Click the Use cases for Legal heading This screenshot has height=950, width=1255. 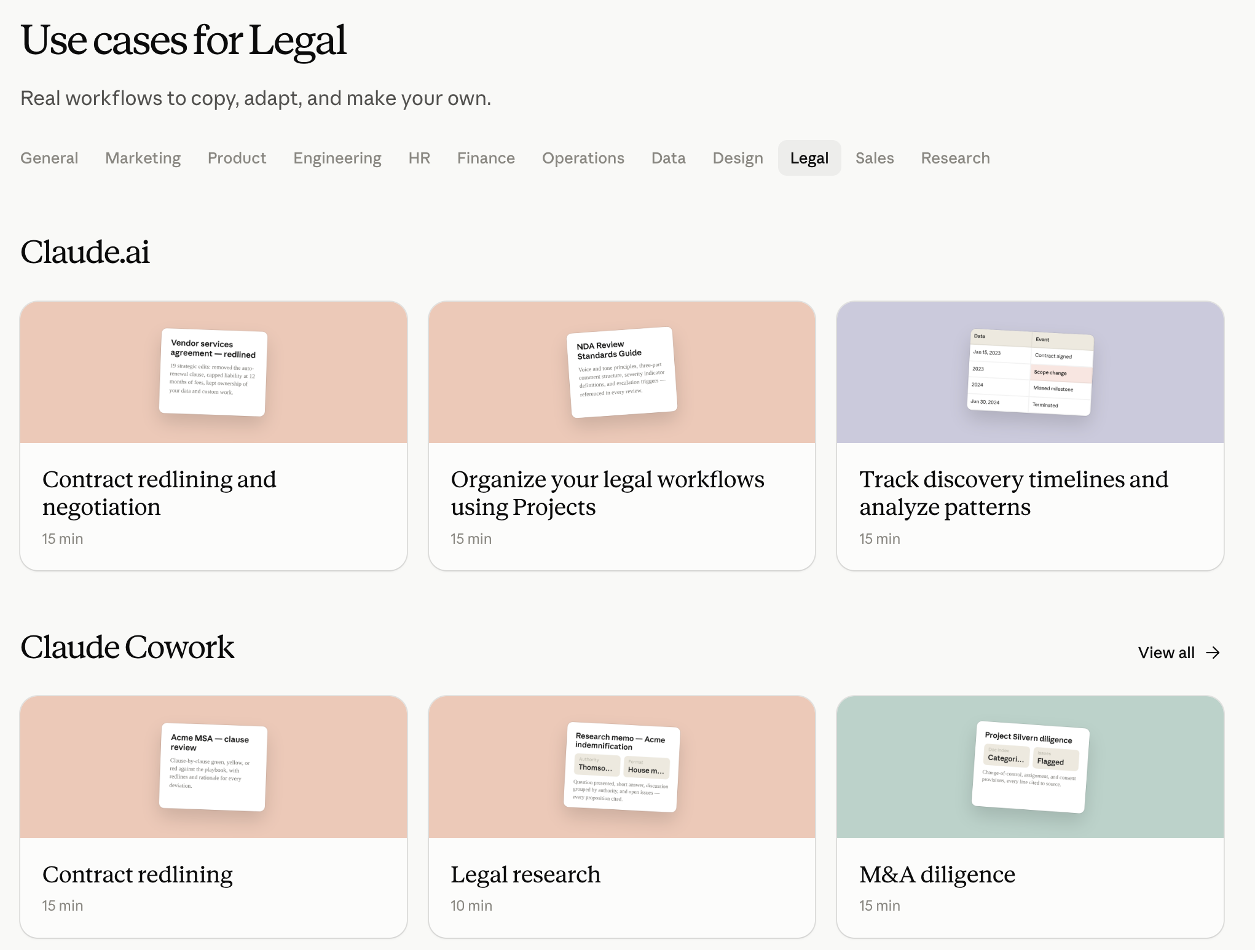point(183,41)
